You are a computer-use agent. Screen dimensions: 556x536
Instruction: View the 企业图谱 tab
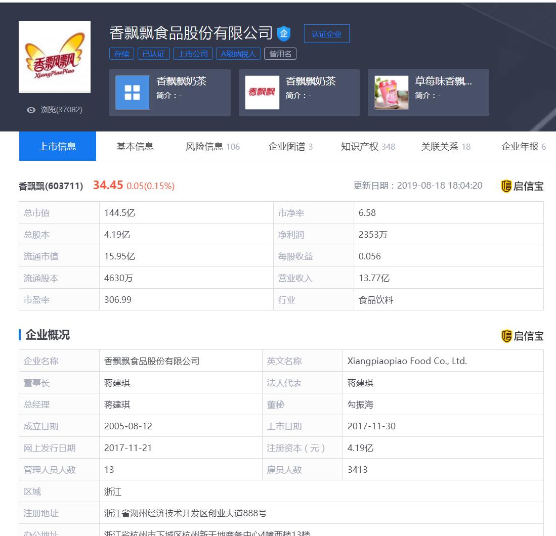[x=290, y=146]
